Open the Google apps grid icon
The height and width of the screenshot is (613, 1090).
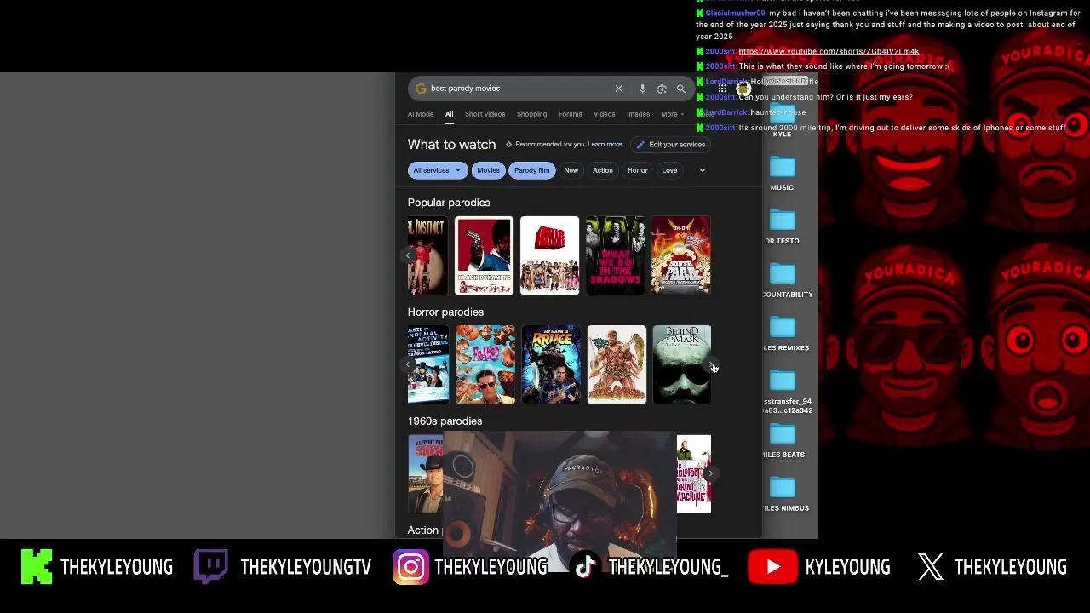tap(722, 89)
